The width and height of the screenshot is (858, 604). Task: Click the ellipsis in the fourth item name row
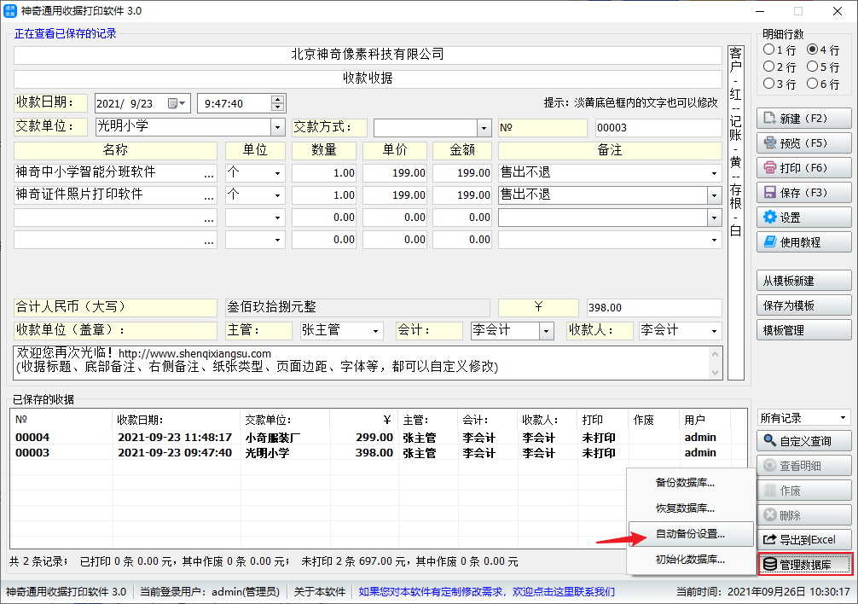tap(208, 241)
